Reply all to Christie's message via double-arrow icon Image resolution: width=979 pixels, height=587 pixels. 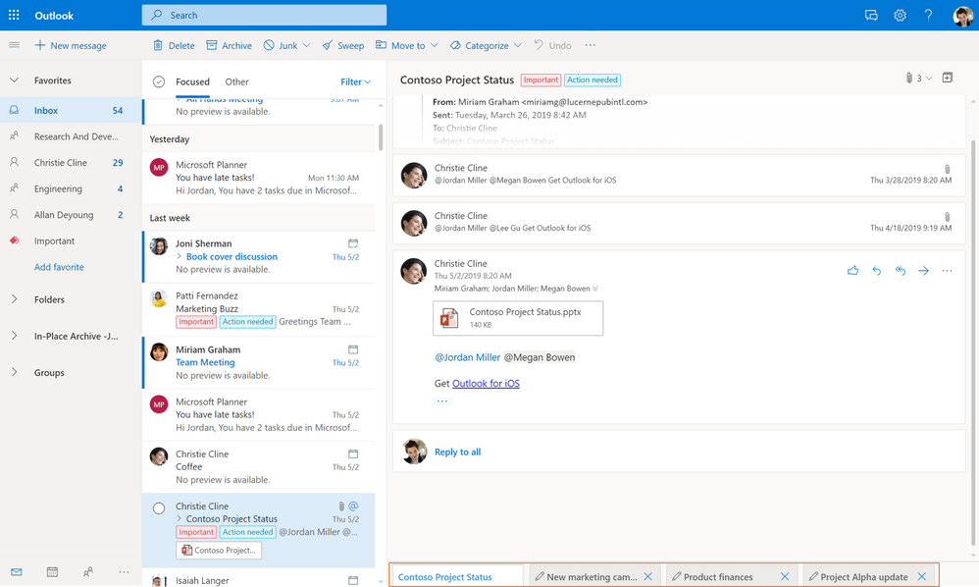pos(900,270)
